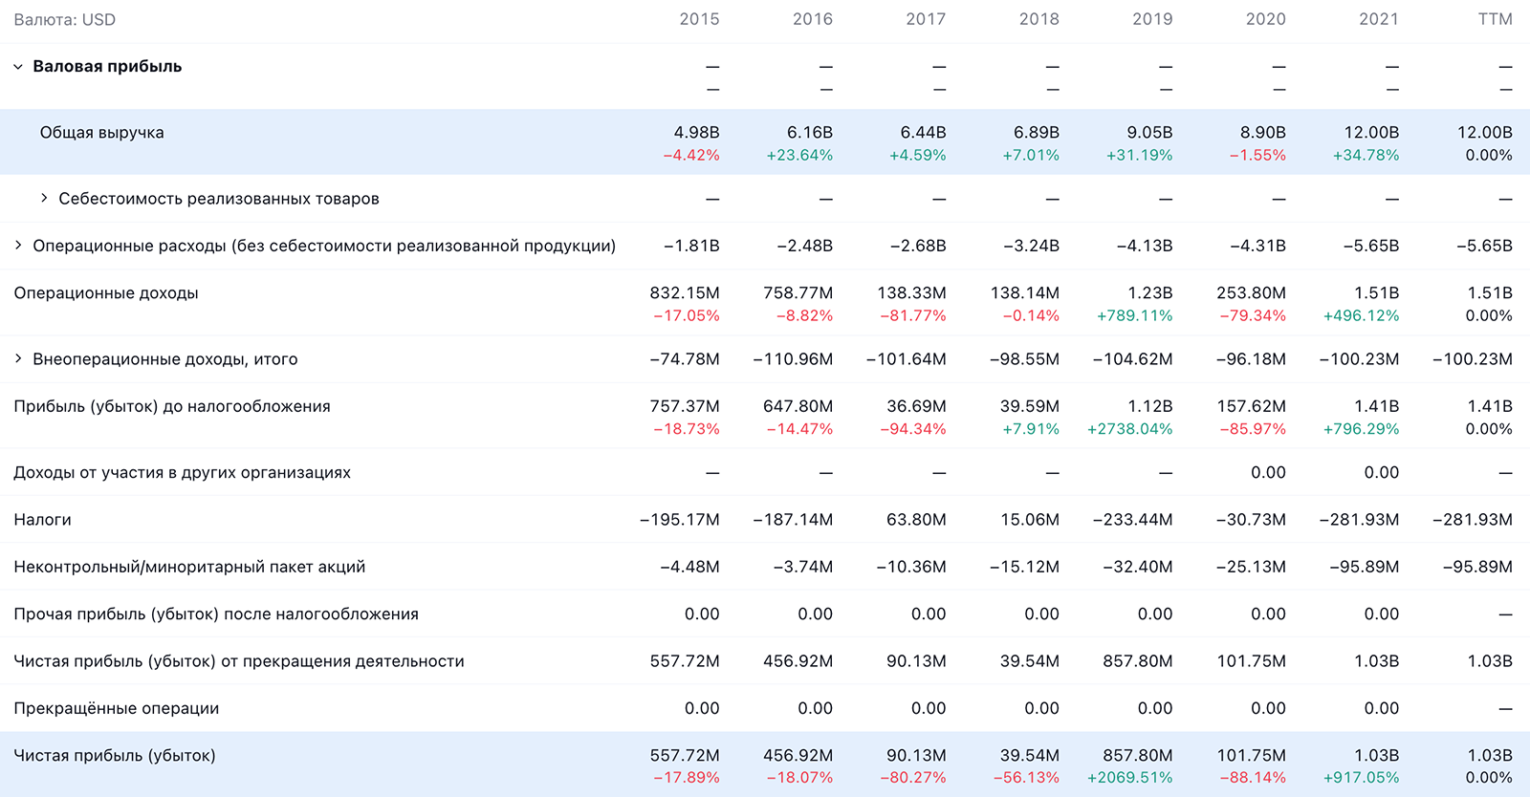Click operating income 832.15M value
The height and width of the screenshot is (797, 1530).
[685, 293]
